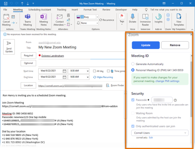Switch to the Scheduling Assistant tab
This screenshot has width=195, height=149.
click(40, 10)
